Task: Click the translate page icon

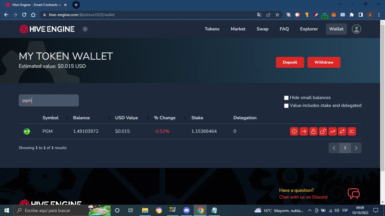Action: click(259, 15)
